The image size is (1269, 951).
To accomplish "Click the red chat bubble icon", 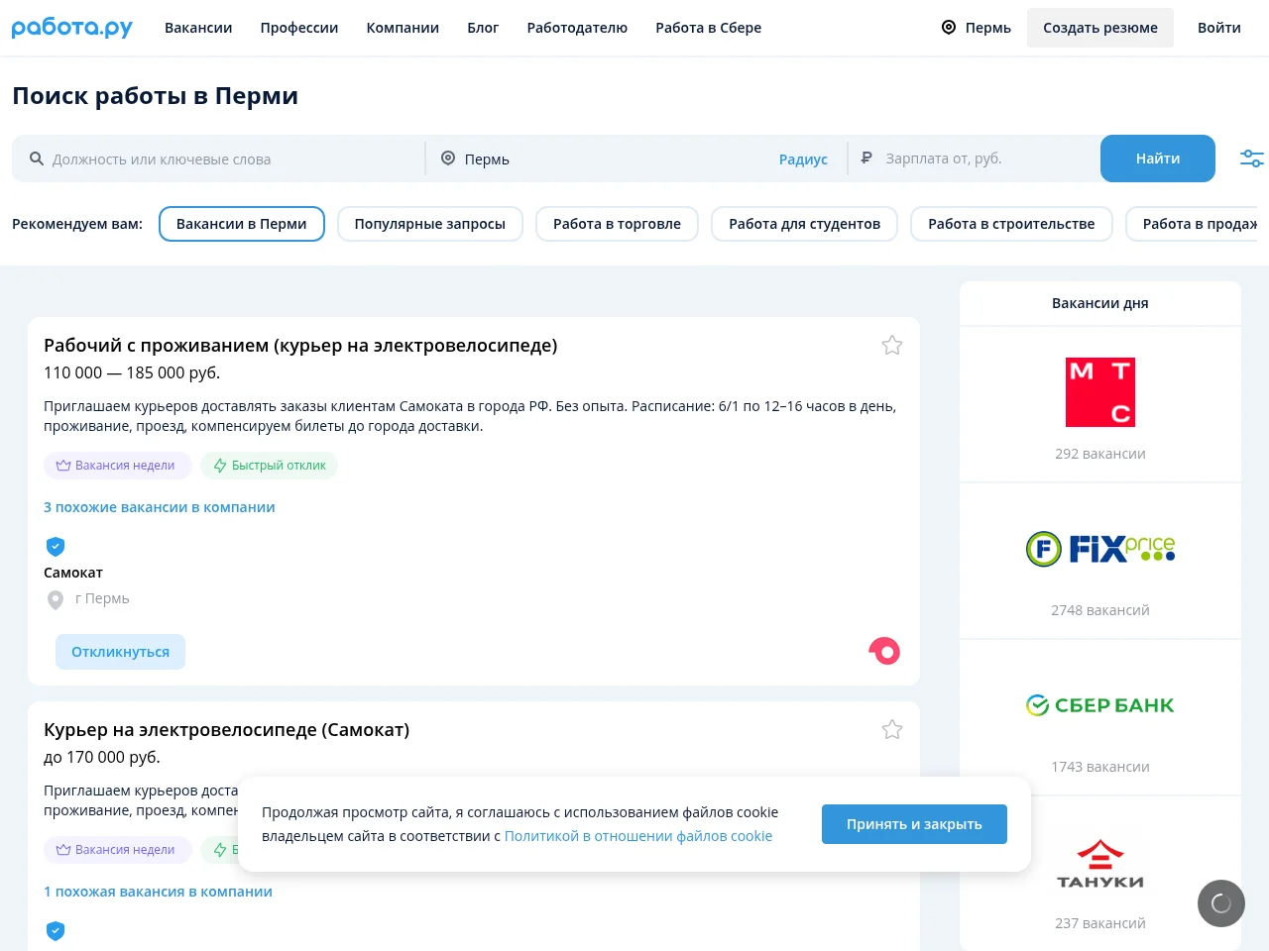I will coord(884,651).
